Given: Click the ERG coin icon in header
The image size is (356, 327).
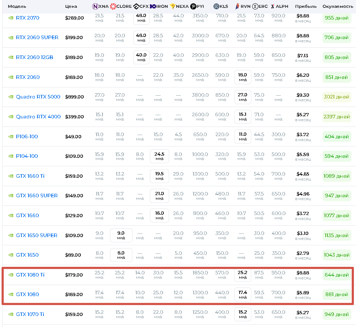Looking at the screenshot, I should coord(255,6).
